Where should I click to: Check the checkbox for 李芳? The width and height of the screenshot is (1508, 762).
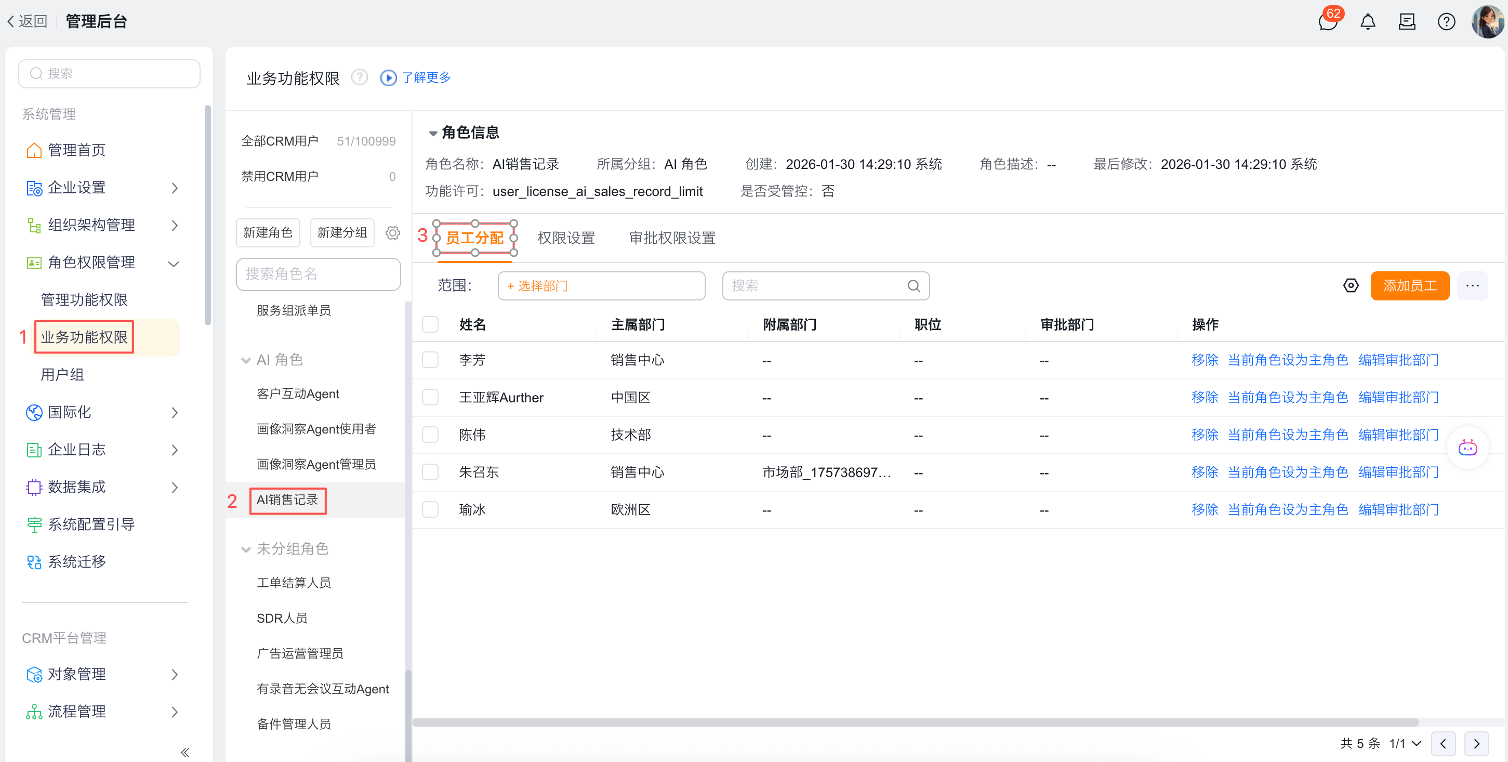click(430, 360)
